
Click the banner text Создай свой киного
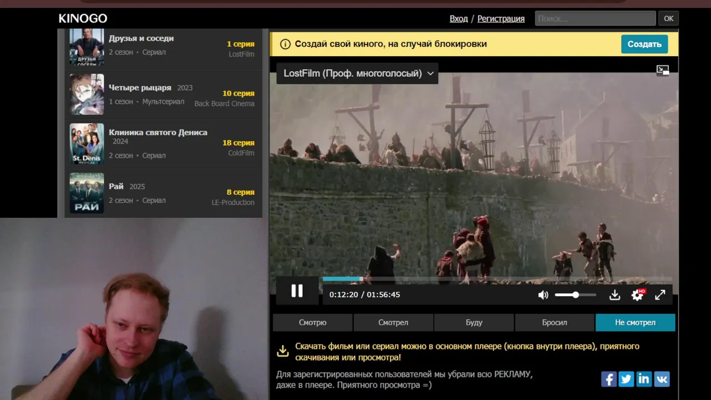pyautogui.click(x=390, y=44)
